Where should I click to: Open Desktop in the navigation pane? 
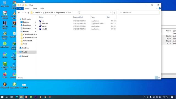(26, 22)
